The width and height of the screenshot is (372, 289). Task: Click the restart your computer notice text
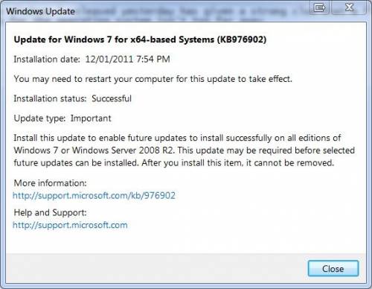click(x=153, y=79)
